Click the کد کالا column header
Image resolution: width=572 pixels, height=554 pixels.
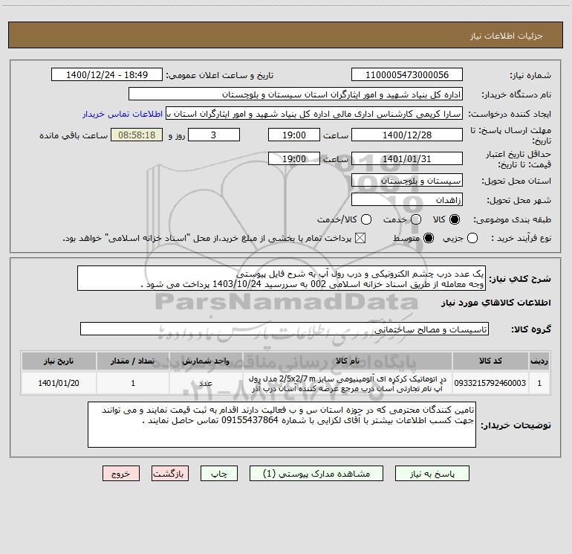[490, 361]
